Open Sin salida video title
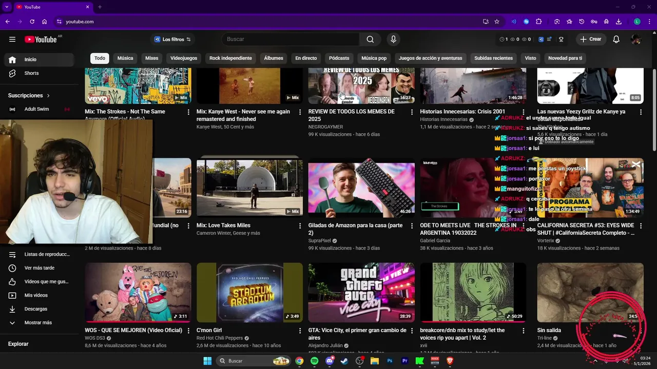657x369 pixels. [549, 331]
